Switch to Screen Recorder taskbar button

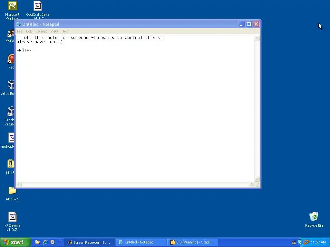tap(89, 242)
